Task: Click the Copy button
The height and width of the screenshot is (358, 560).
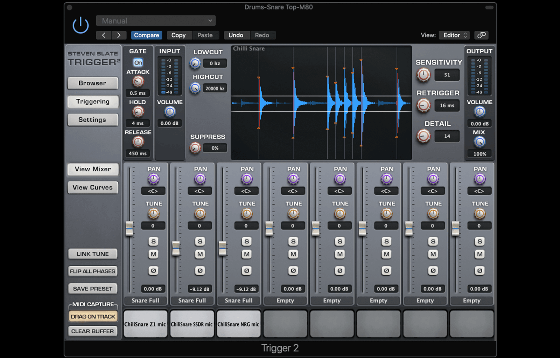Action: [178, 35]
